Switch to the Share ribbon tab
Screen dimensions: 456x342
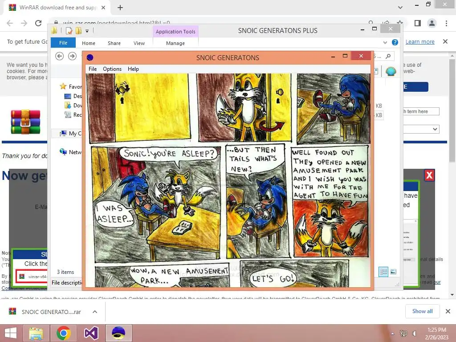click(x=114, y=43)
